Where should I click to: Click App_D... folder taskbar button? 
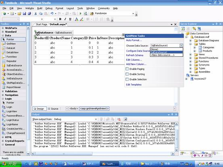147,164
